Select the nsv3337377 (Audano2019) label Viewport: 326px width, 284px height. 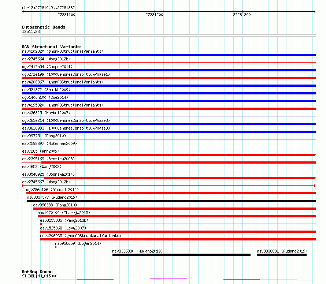pyautogui.click(x=52, y=197)
